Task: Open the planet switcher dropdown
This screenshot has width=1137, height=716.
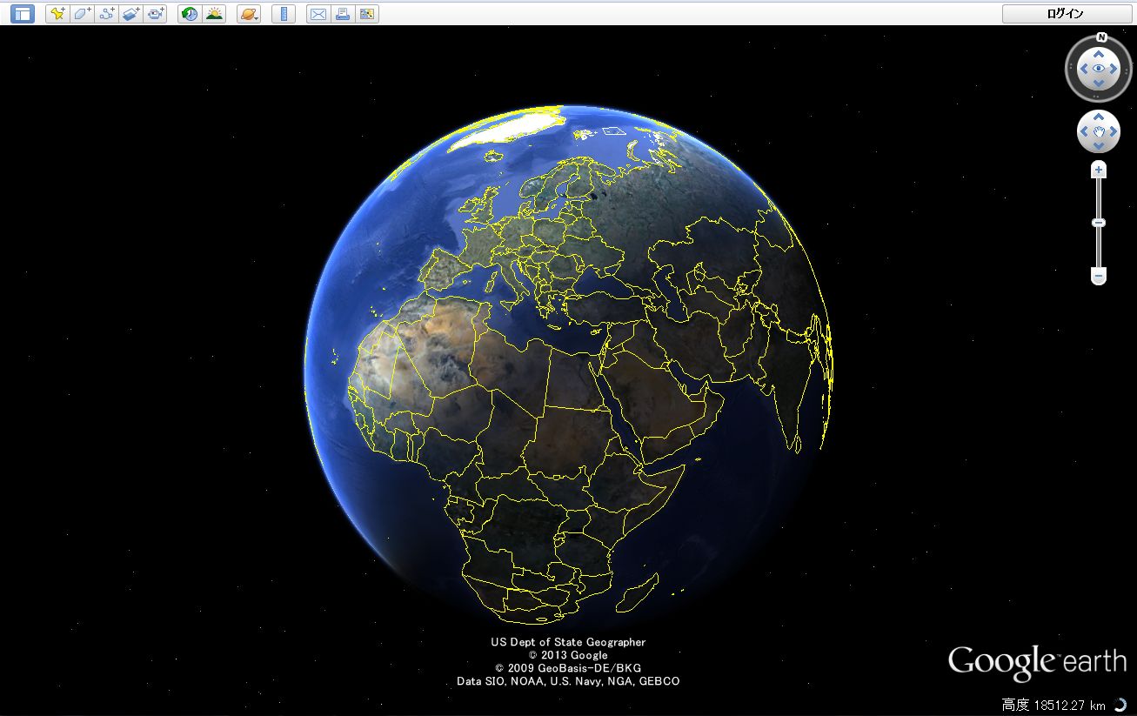Action: point(249,14)
